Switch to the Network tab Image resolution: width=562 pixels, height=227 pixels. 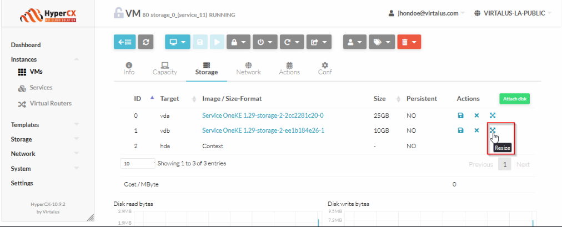click(248, 68)
